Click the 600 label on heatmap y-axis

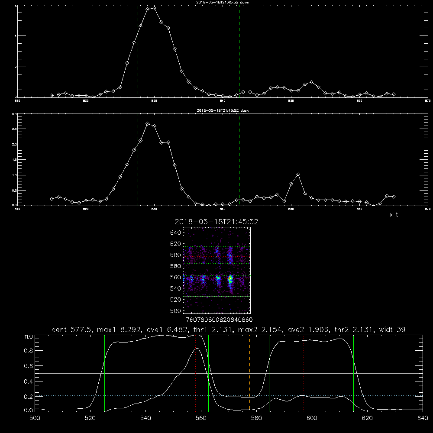176,255
